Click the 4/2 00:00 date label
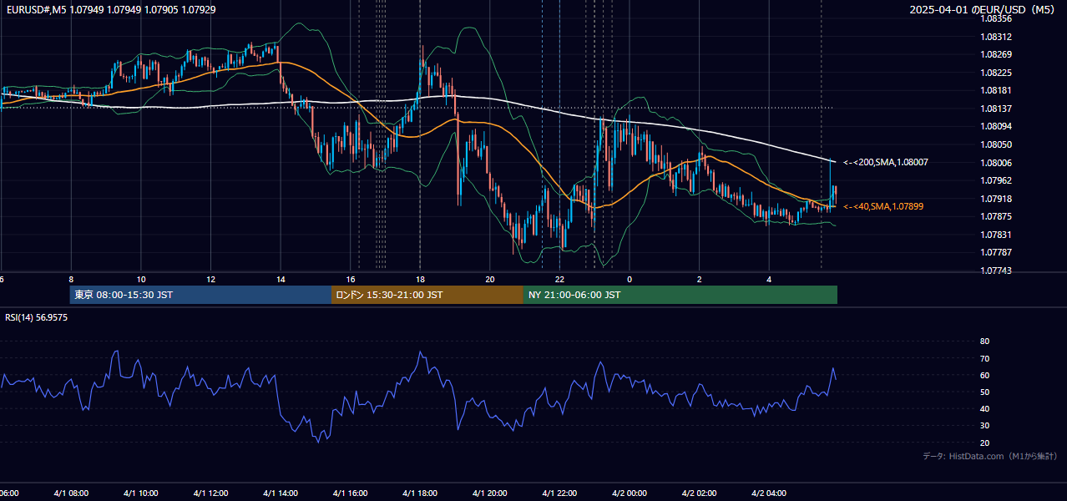 630,493
